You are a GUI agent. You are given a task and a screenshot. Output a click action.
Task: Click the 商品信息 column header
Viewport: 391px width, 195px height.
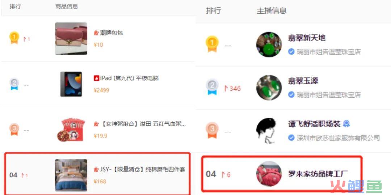67,7
